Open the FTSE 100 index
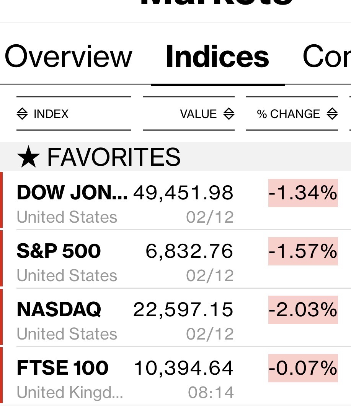The height and width of the screenshot is (406, 351). coord(62,368)
